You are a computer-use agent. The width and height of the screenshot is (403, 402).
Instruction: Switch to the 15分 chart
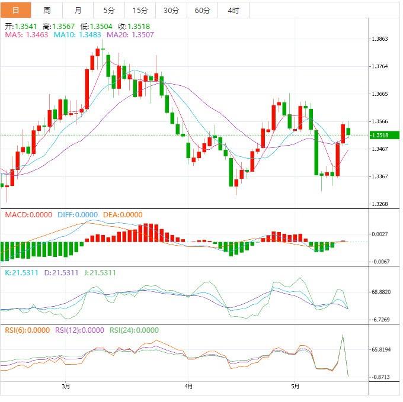(x=140, y=10)
